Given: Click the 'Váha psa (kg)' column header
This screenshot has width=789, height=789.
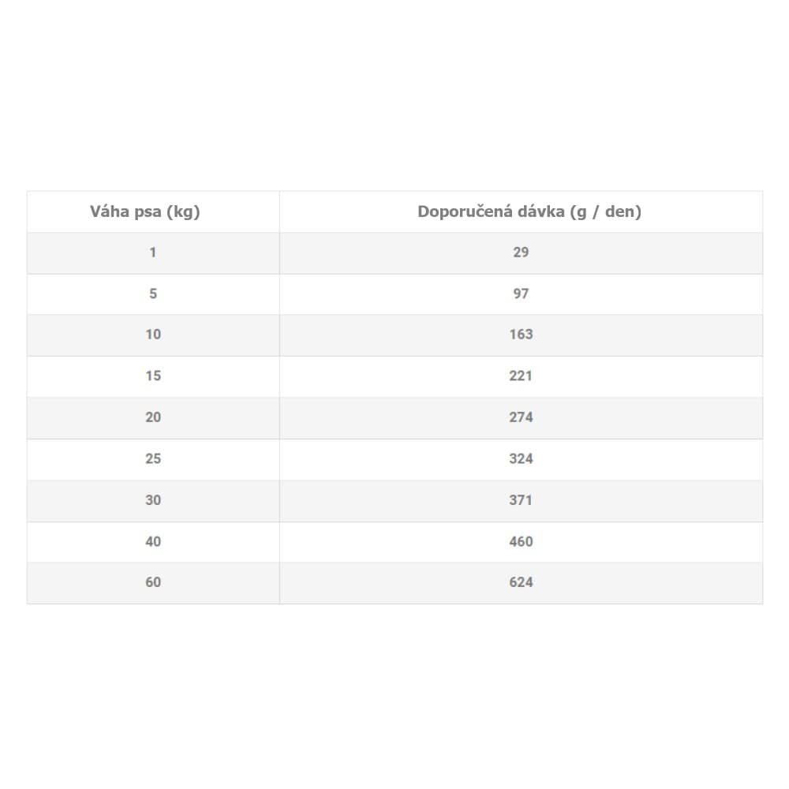Looking at the screenshot, I should point(145,211).
